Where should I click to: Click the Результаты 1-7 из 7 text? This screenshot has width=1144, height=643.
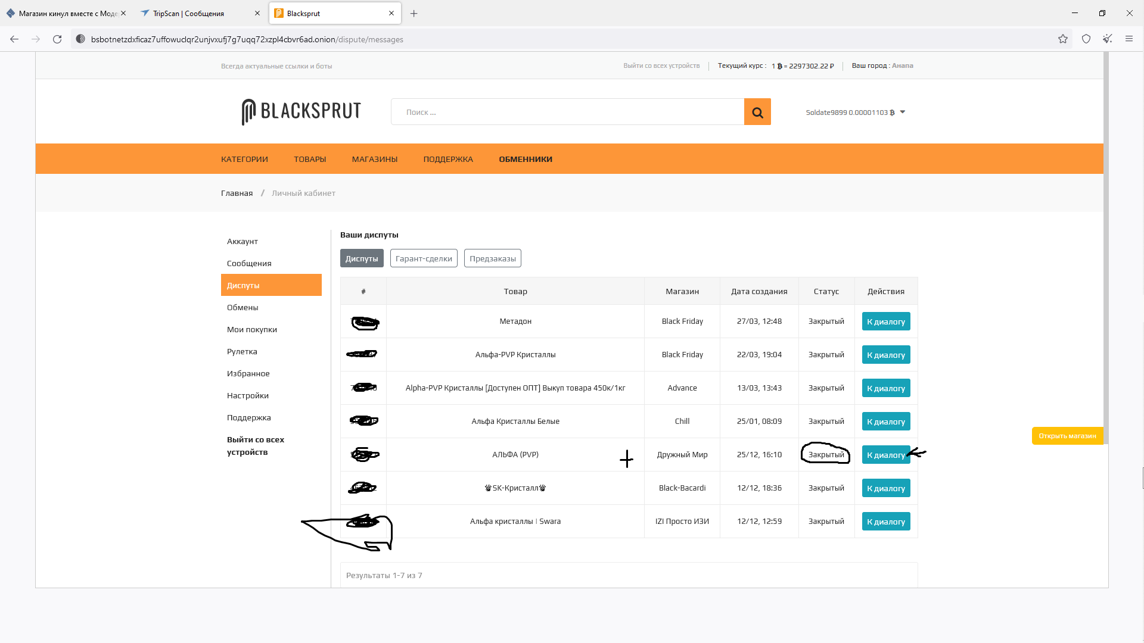(x=384, y=575)
